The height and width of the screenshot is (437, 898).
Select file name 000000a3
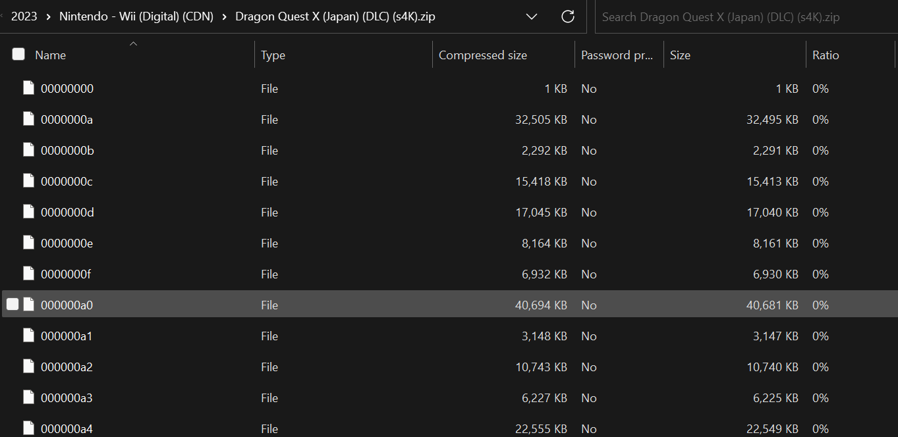[x=67, y=398]
